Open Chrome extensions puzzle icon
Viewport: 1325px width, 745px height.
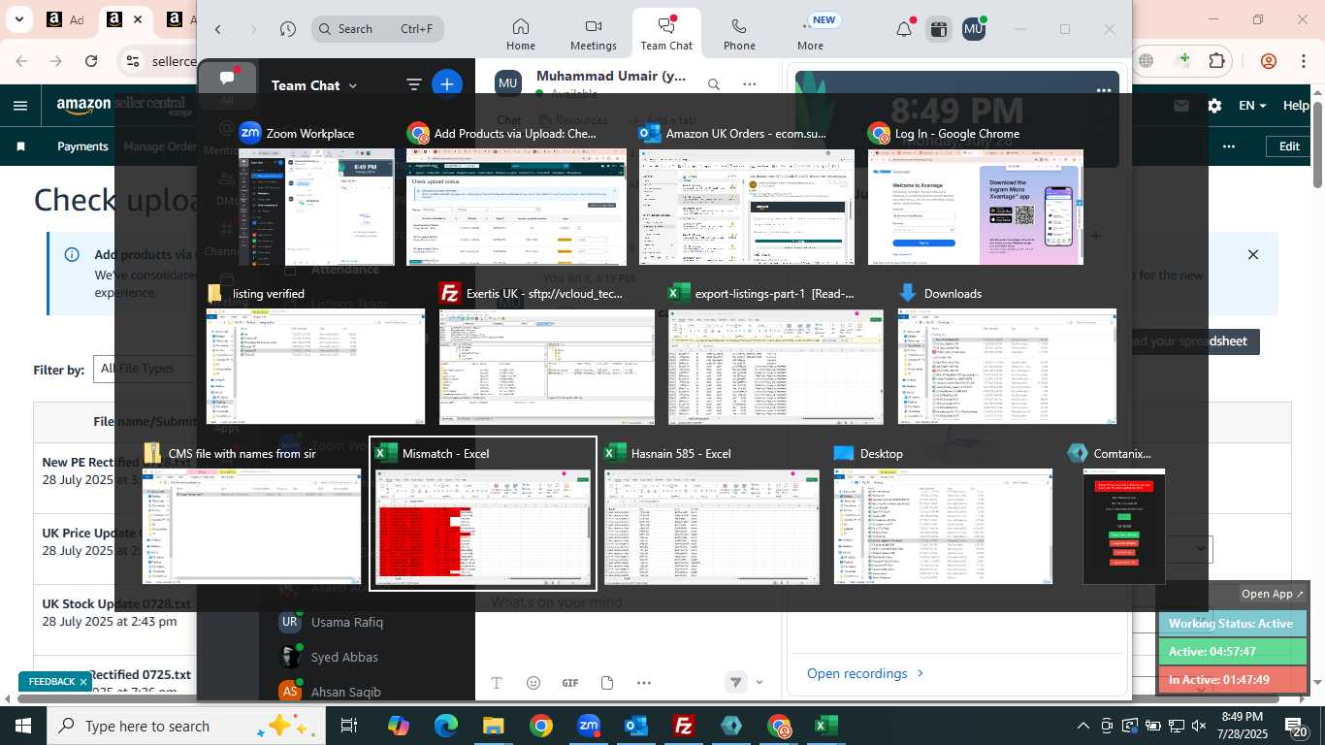(1216, 61)
